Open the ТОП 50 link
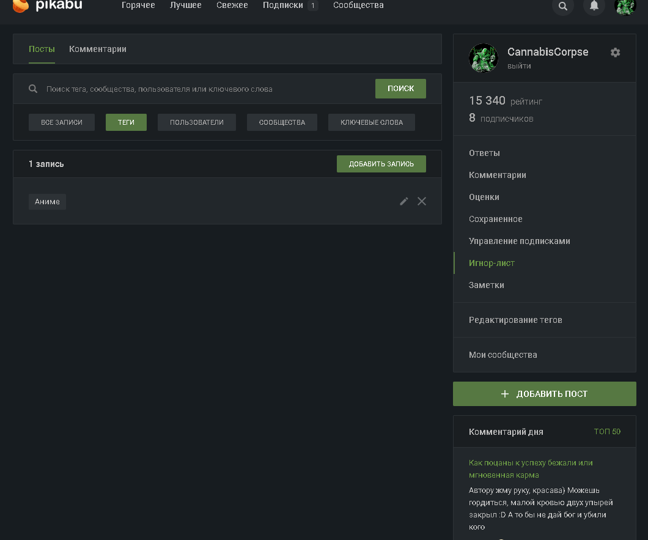Screen dimensions: 648x540 point(606,432)
